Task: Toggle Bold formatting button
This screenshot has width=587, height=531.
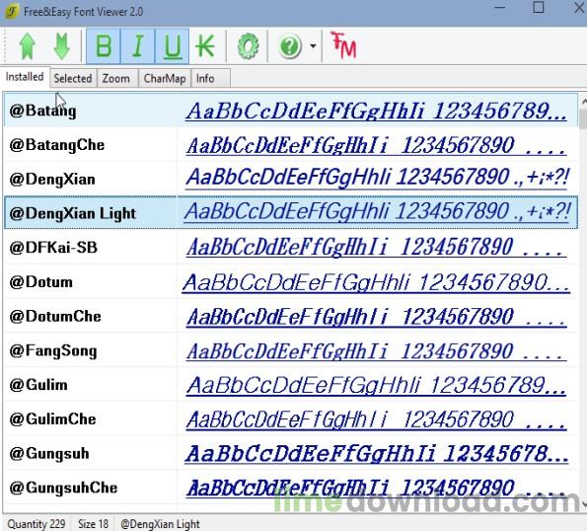Action: pos(104,46)
